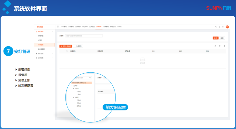The height and width of the screenshot is (129, 236).
Task: Click the table refresh icon
Action: point(215,46)
